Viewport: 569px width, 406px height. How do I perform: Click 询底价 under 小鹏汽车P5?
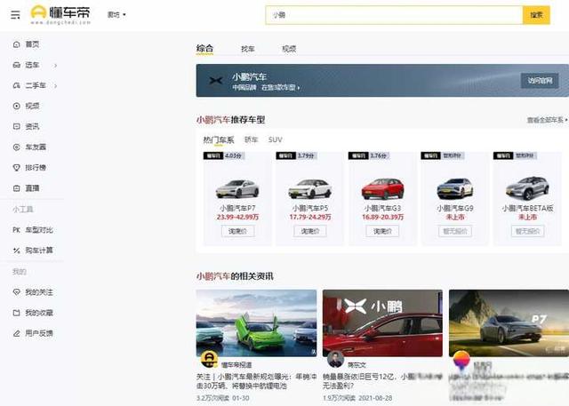pyautogui.click(x=310, y=231)
